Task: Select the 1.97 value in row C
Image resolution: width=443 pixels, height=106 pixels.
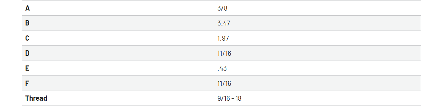Action: 223,38
